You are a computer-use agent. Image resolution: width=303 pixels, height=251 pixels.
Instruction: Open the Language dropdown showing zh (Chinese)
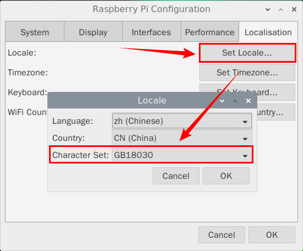182,121
